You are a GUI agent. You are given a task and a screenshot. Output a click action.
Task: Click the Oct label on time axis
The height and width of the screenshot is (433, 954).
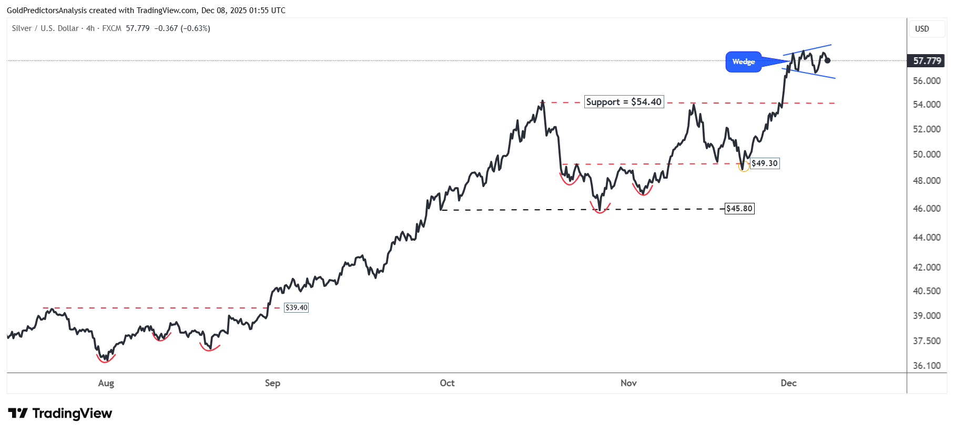(447, 383)
